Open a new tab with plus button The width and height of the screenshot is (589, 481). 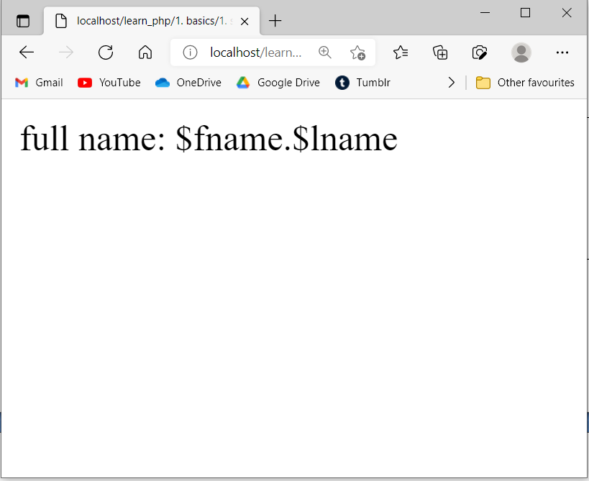point(275,21)
